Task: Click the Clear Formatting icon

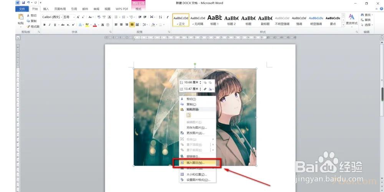Action: coord(99,17)
